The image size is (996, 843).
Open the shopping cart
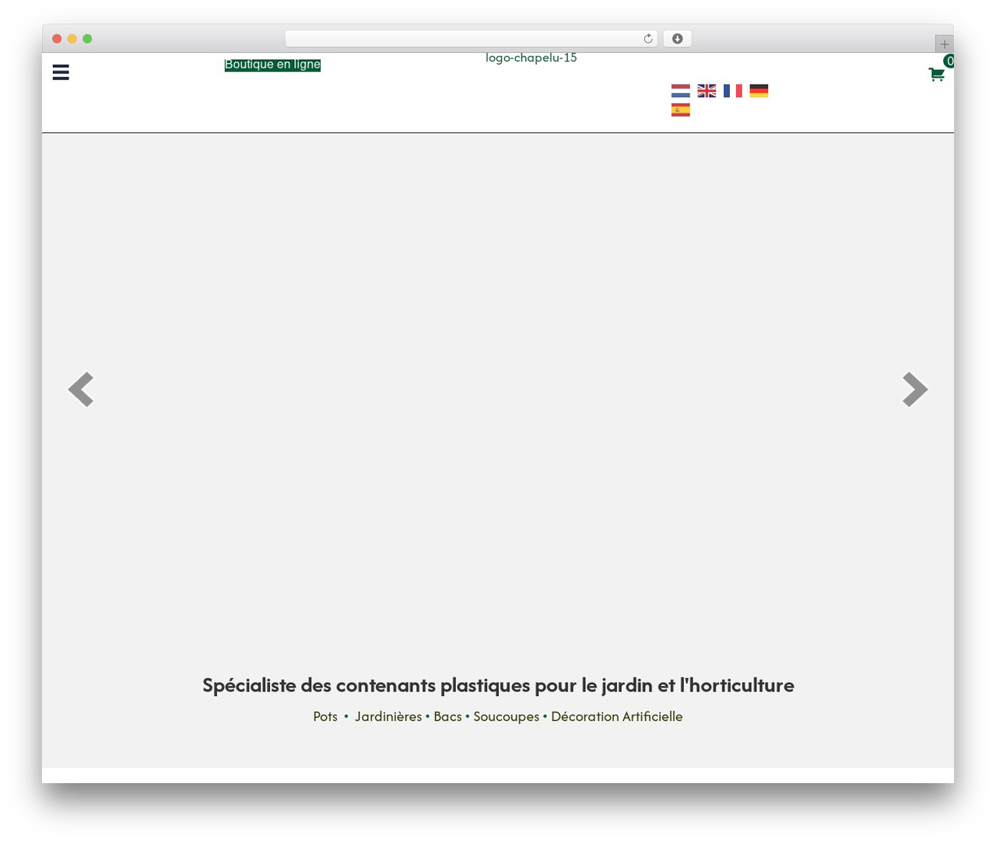[936, 75]
